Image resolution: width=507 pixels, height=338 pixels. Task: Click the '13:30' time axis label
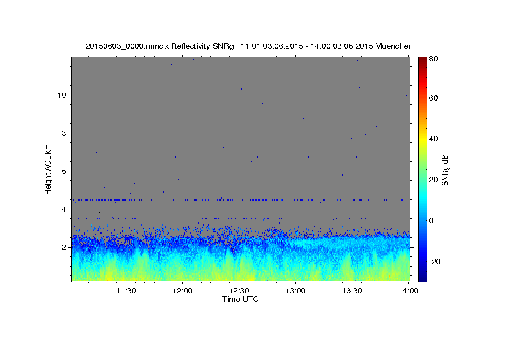click(352, 291)
